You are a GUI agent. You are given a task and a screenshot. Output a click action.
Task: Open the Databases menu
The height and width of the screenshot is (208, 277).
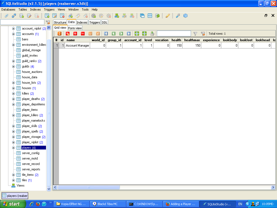tap(8, 9)
